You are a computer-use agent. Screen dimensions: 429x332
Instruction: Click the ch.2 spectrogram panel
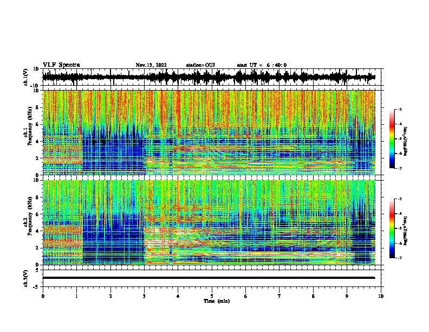(x=209, y=222)
